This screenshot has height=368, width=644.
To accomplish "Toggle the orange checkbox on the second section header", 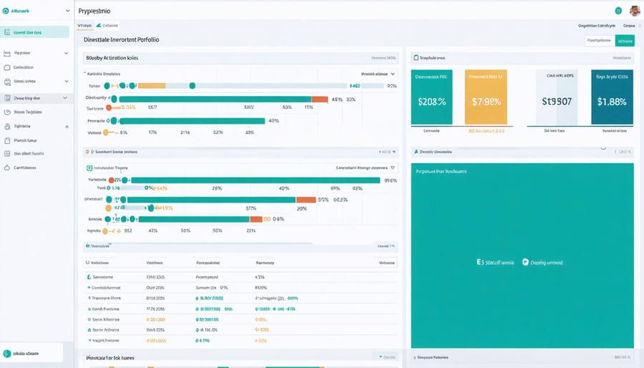I will [x=87, y=152].
